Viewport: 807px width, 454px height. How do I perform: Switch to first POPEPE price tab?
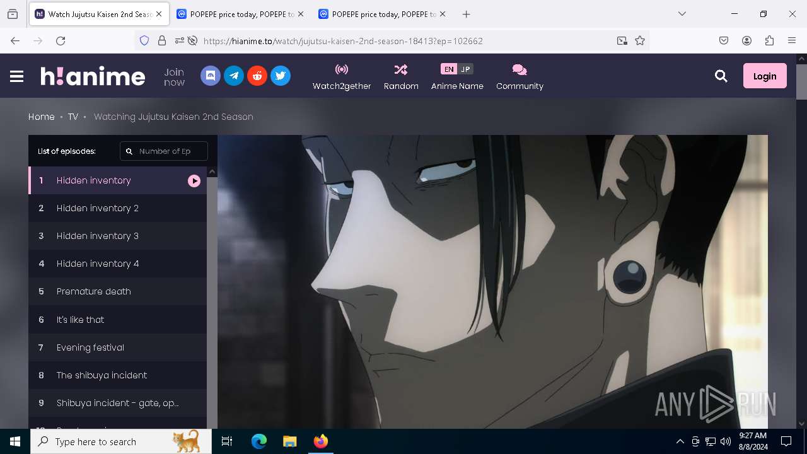point(240,14)
